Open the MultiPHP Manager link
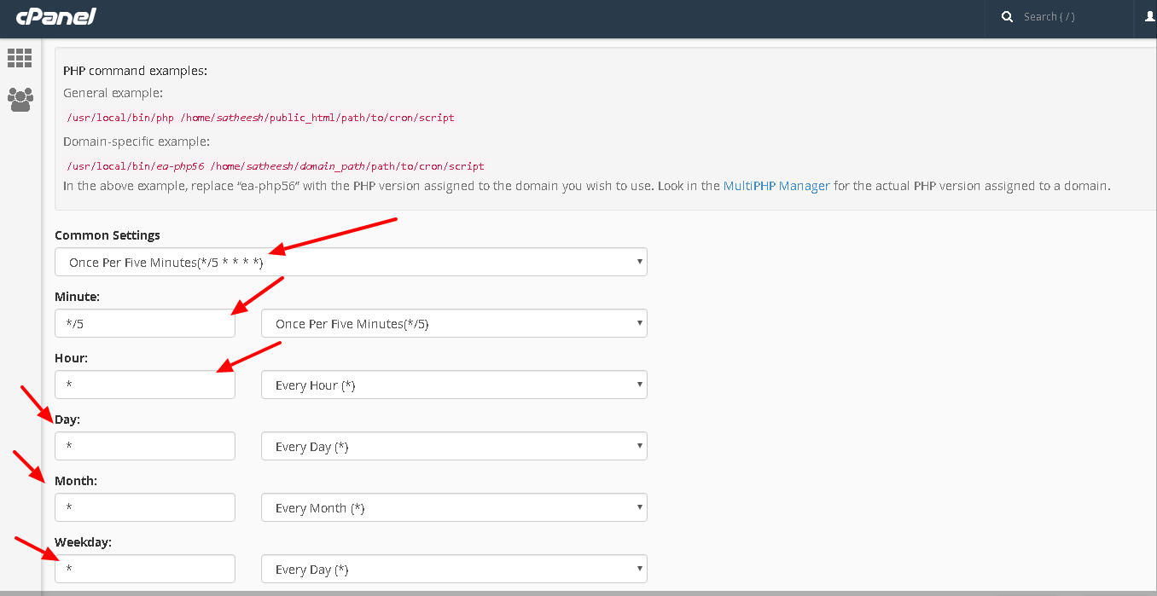 tap(776, 185)
